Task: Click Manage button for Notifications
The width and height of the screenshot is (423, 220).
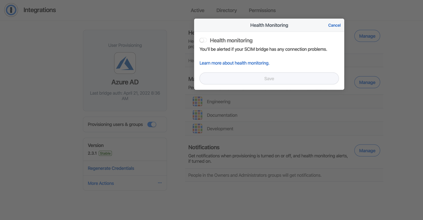Action: pos(367,150)
